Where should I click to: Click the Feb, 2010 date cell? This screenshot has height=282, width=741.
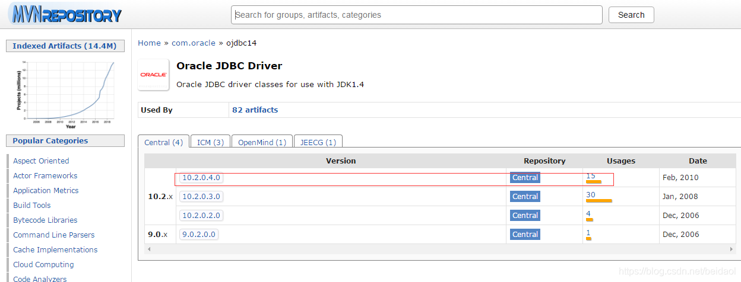coord(680,177)
